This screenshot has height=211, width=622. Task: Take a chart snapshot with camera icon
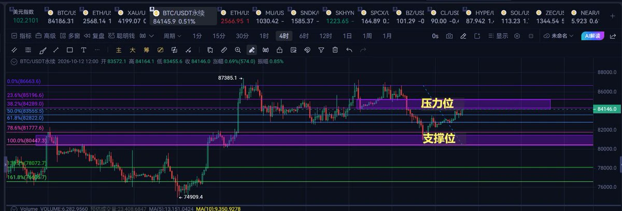coord(449,36)
